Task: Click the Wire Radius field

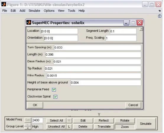Action: 94,76
